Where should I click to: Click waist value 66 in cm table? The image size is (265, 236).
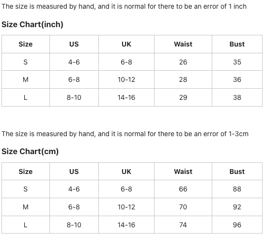pos(183,189)
